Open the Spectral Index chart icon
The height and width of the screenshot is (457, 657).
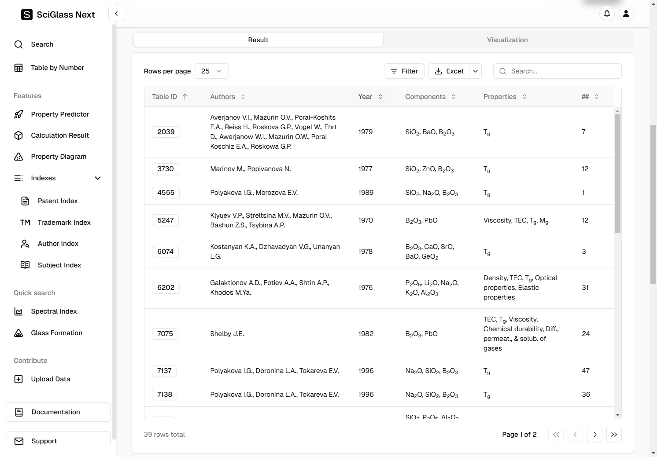[x=18, y=311]
